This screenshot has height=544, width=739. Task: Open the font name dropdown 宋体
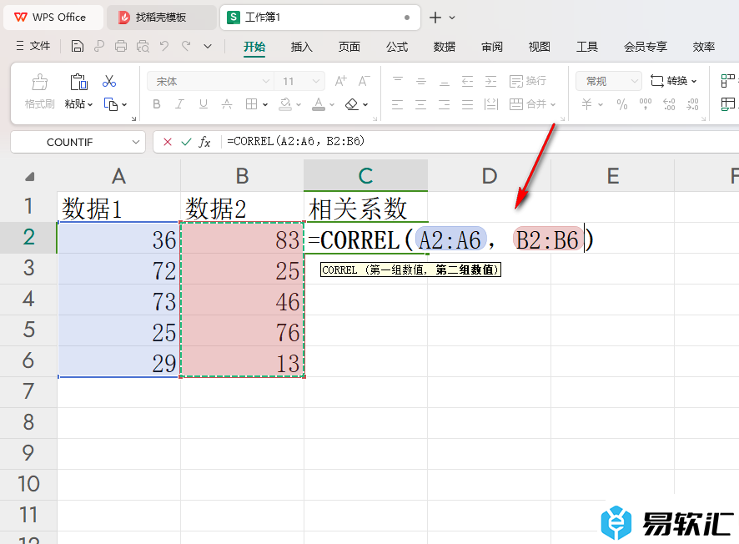coord(266,81)
